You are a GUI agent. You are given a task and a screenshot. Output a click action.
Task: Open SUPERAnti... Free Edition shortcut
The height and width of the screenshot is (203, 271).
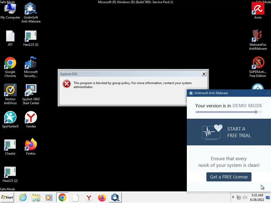point(258,67)
